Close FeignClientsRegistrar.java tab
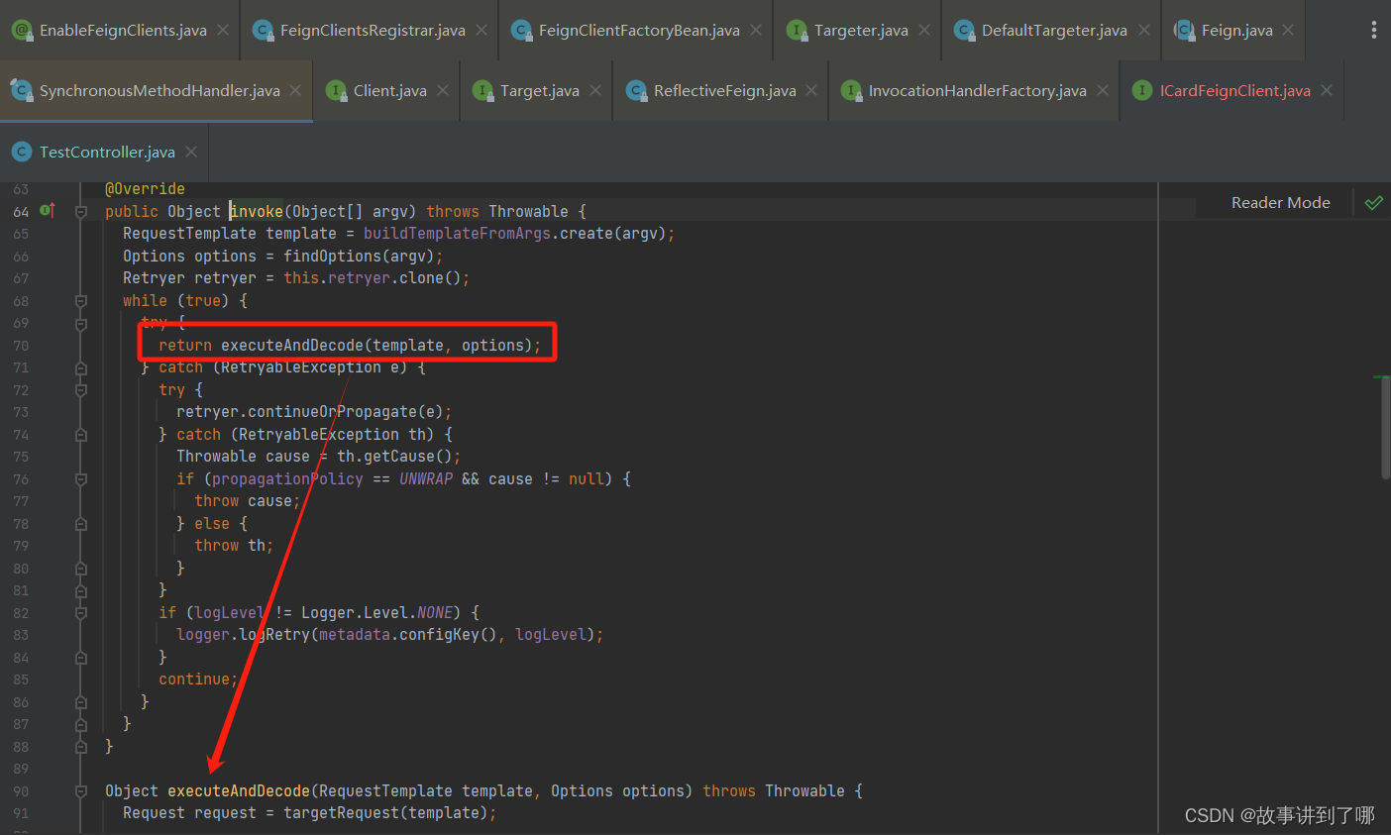Image resolution: width=1391 pixels, height=835 pixels. click(x=481, y=30)
